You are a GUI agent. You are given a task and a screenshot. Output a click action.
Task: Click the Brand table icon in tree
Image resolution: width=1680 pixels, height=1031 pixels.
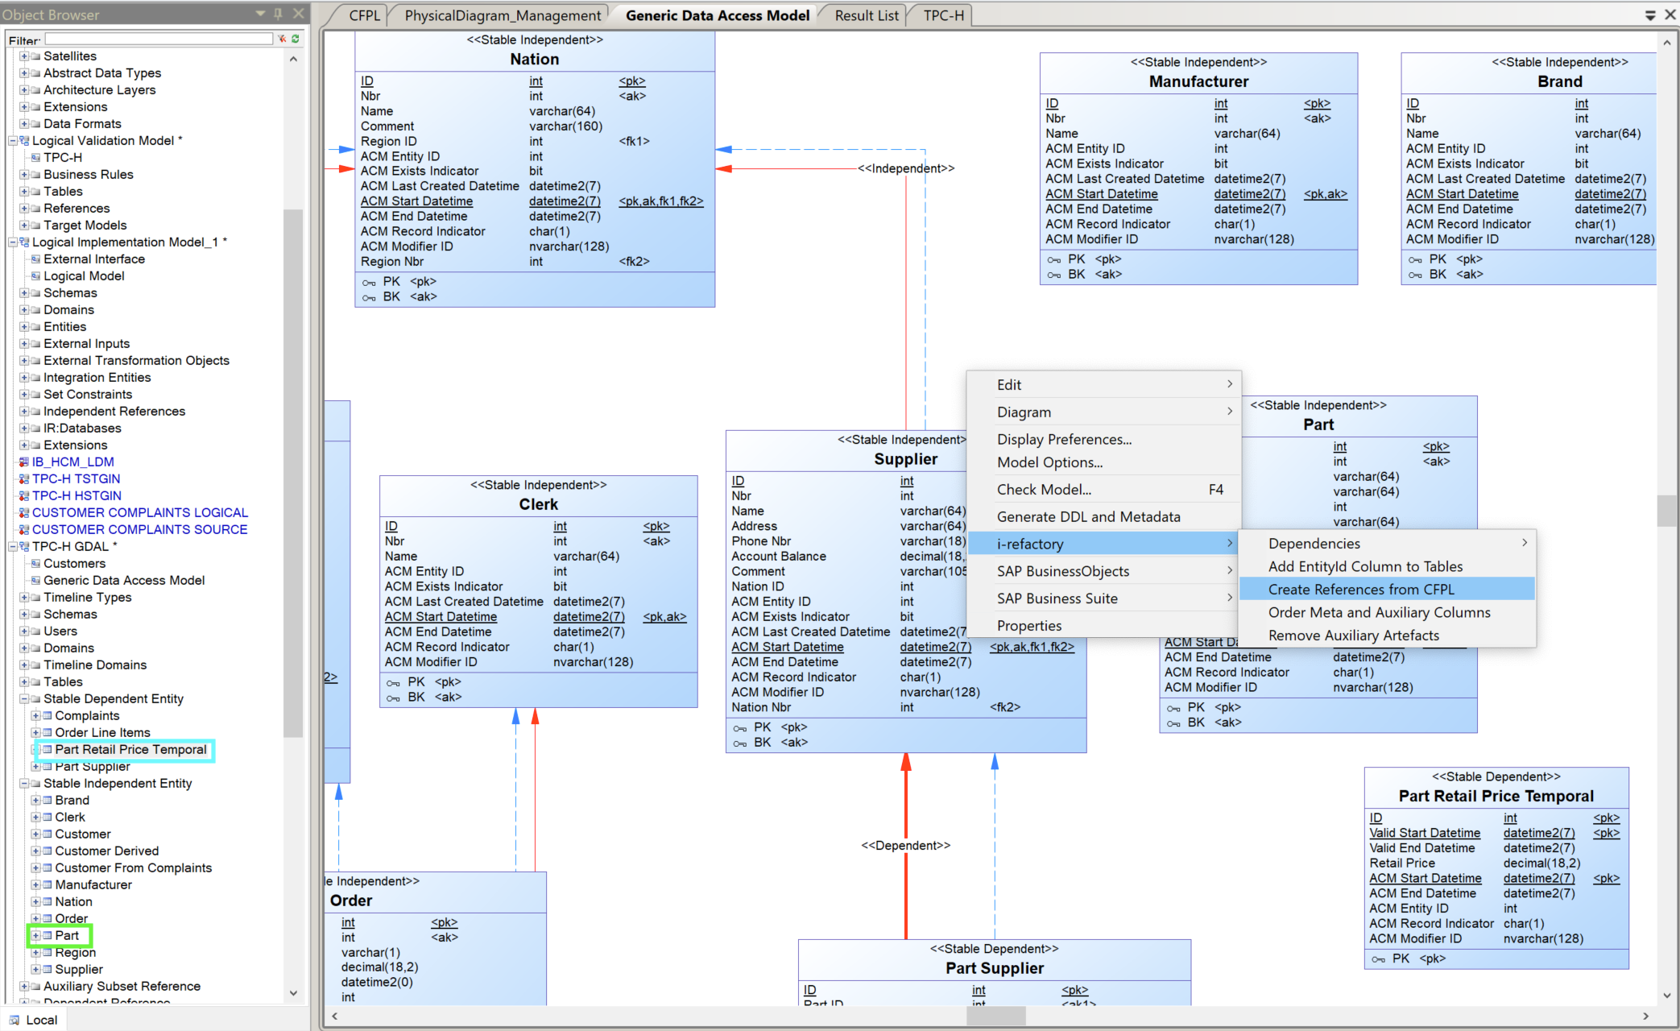coord(47,801)
